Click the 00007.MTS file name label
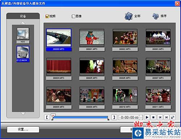Image resolution: width=181 pixels, height=139 pixels. (158, 78)
